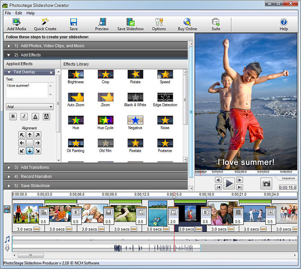
Task: Click the Save Slideshow icon
Action: [130, 22]
